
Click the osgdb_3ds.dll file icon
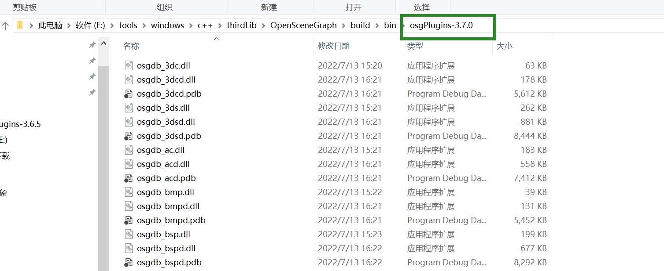point(129,108)
